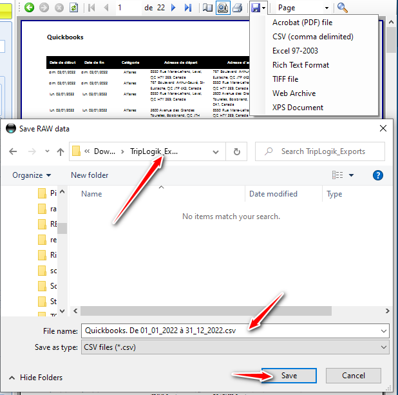Click the printer icon

[x=238, y=8]
